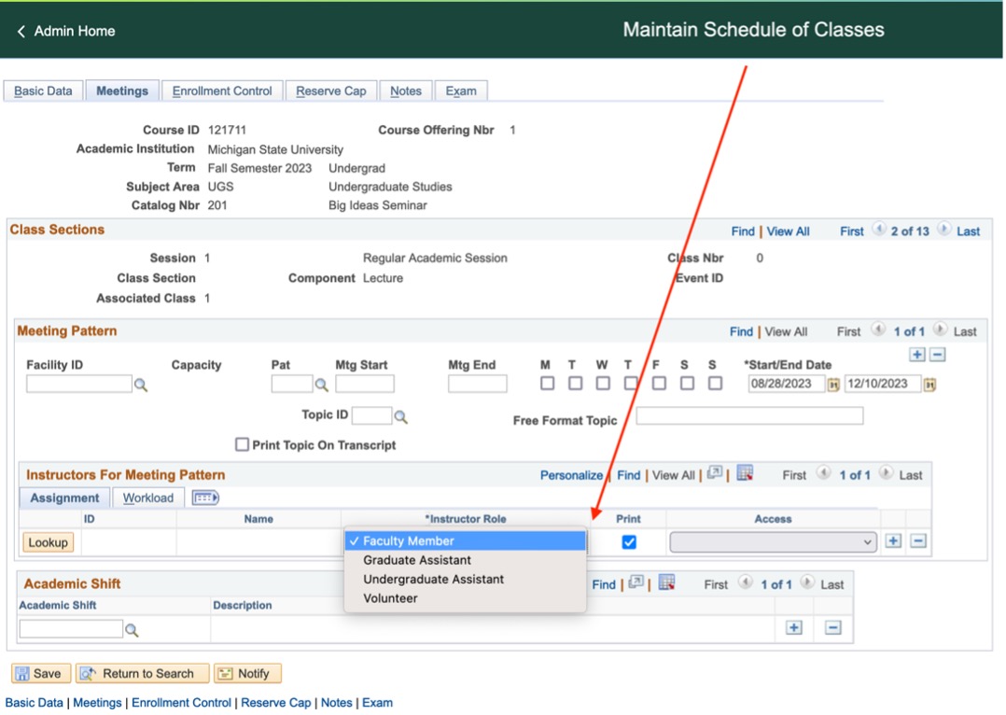Go to next class section arrow
Image resolution: width=1006 pixels, height=715 pixels.
(x=943, y=229)
